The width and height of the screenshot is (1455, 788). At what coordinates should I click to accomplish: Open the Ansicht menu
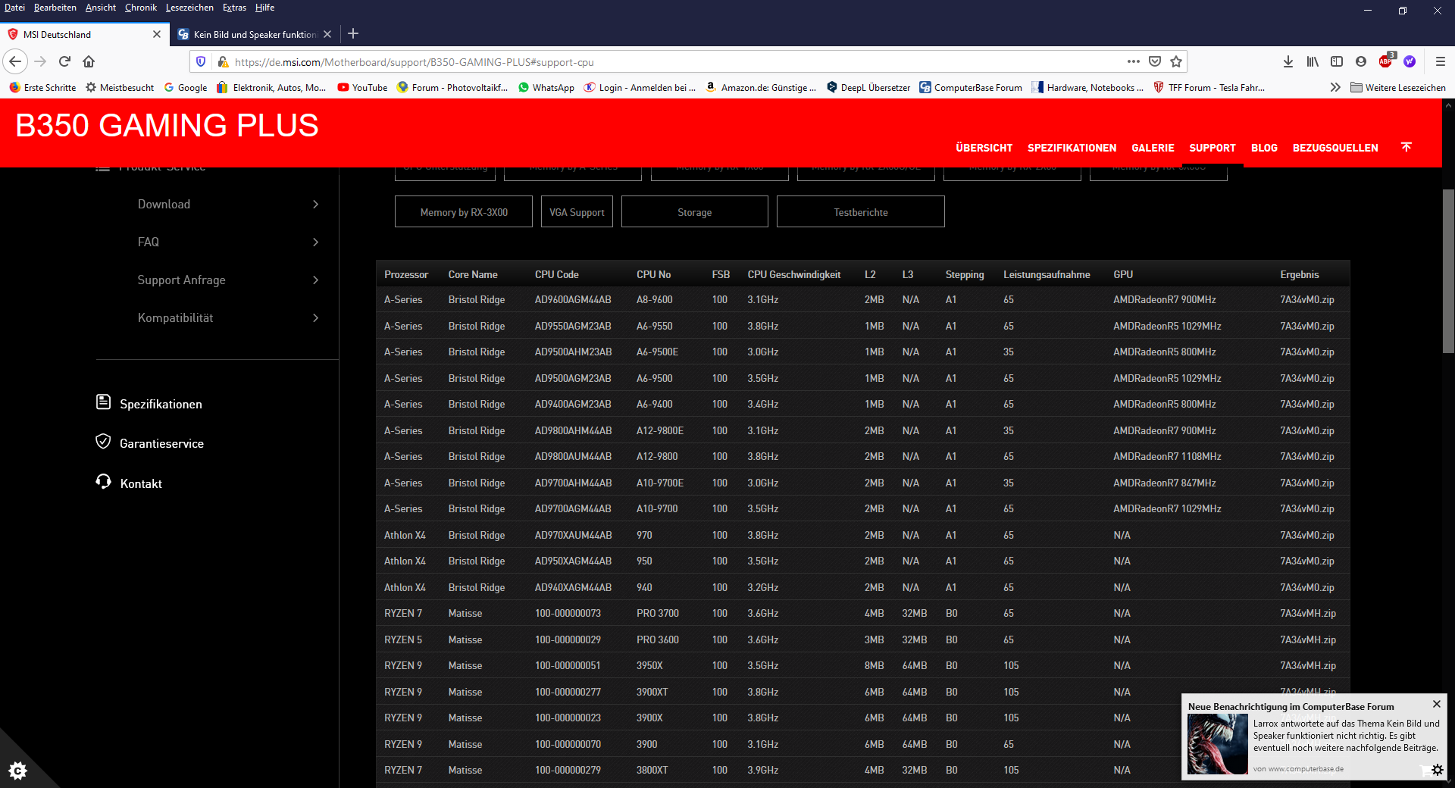click(101, 8)
